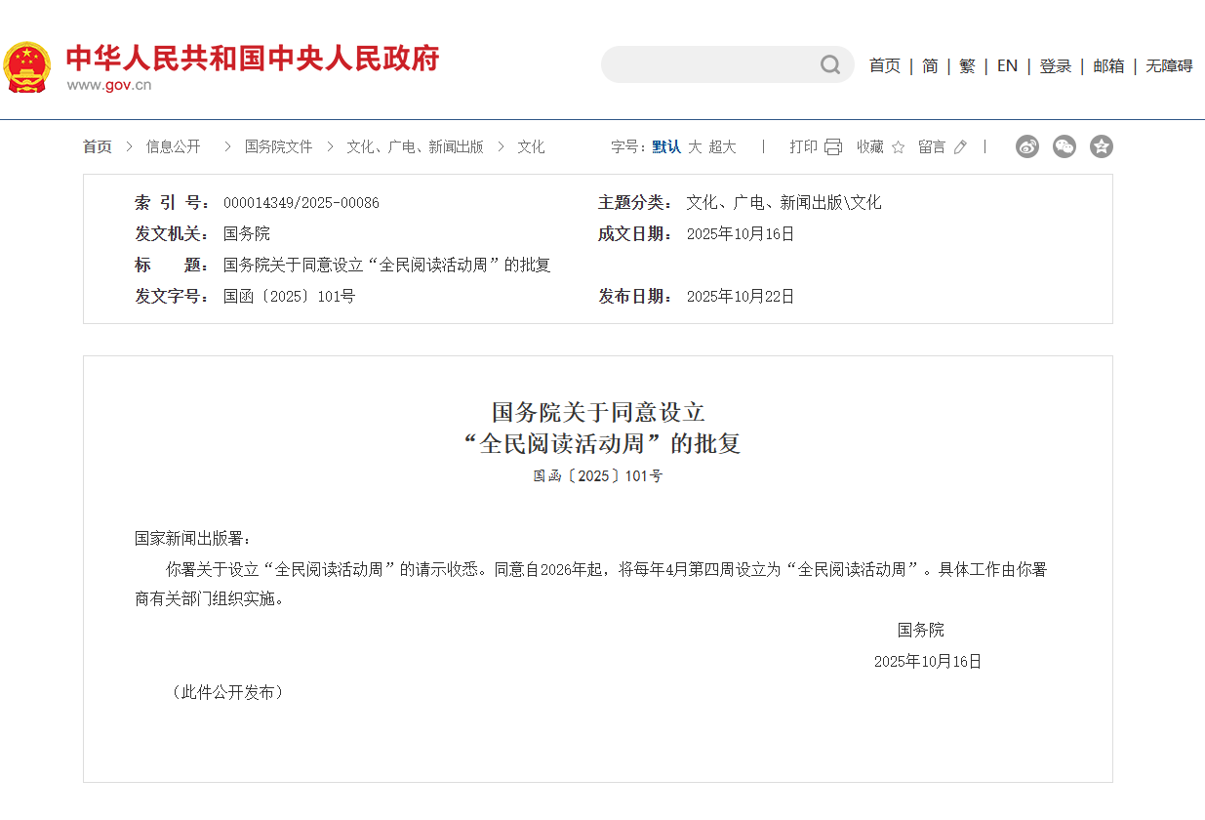Click the printer icon
Image resolution: width=1205 pixels, height=820 pixels.
pyautogui.click(x=832, y=147)
